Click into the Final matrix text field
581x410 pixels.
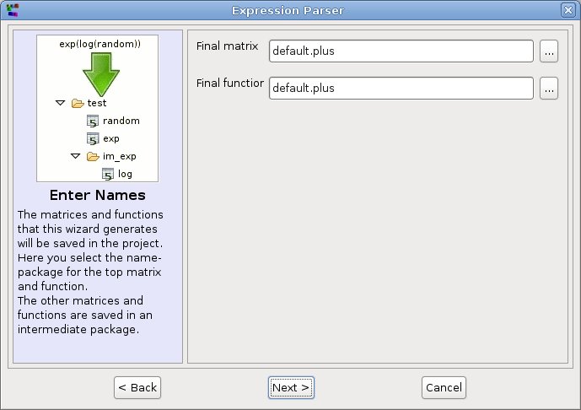(x=401, y=51)
